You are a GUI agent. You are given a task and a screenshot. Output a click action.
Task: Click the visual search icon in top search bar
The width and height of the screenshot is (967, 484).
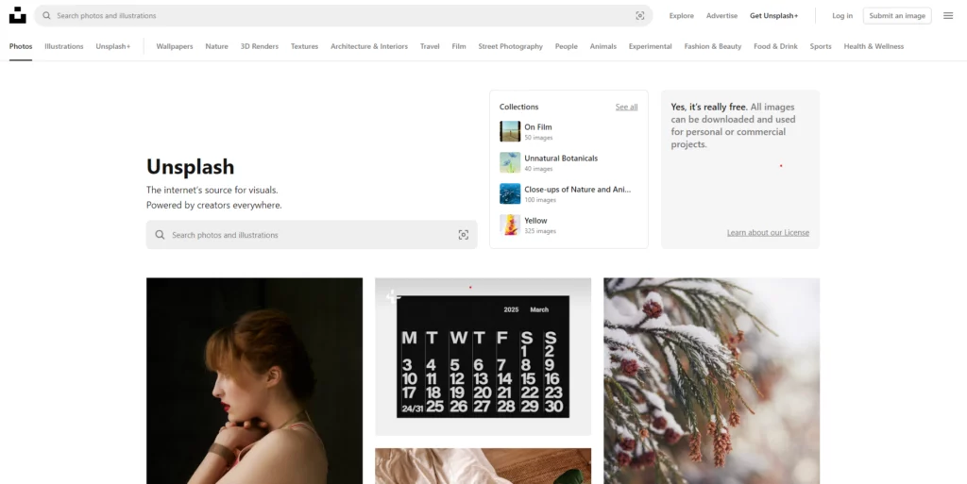(640, 16)
